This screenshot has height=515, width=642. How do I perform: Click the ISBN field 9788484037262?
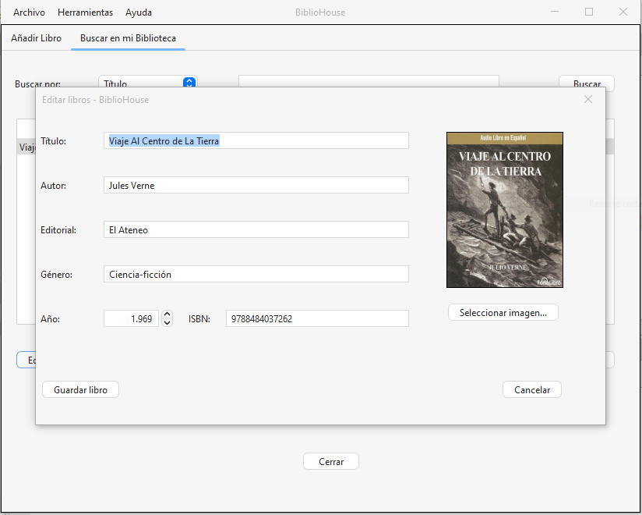[x=317, y=318]
